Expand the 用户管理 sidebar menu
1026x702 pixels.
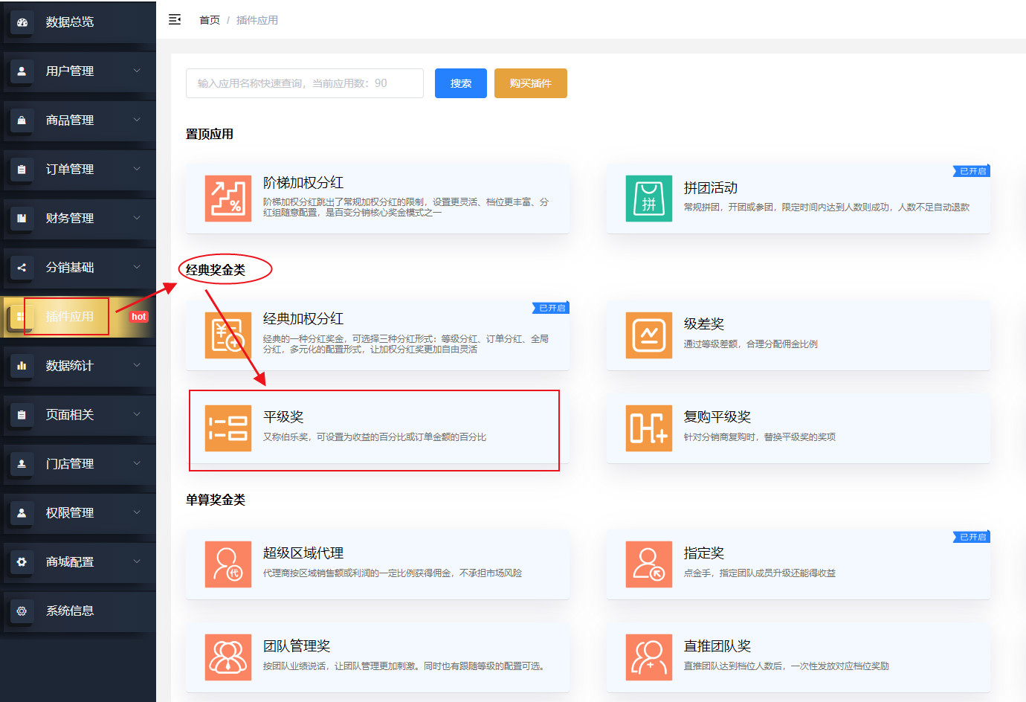[x=70, y=71]
